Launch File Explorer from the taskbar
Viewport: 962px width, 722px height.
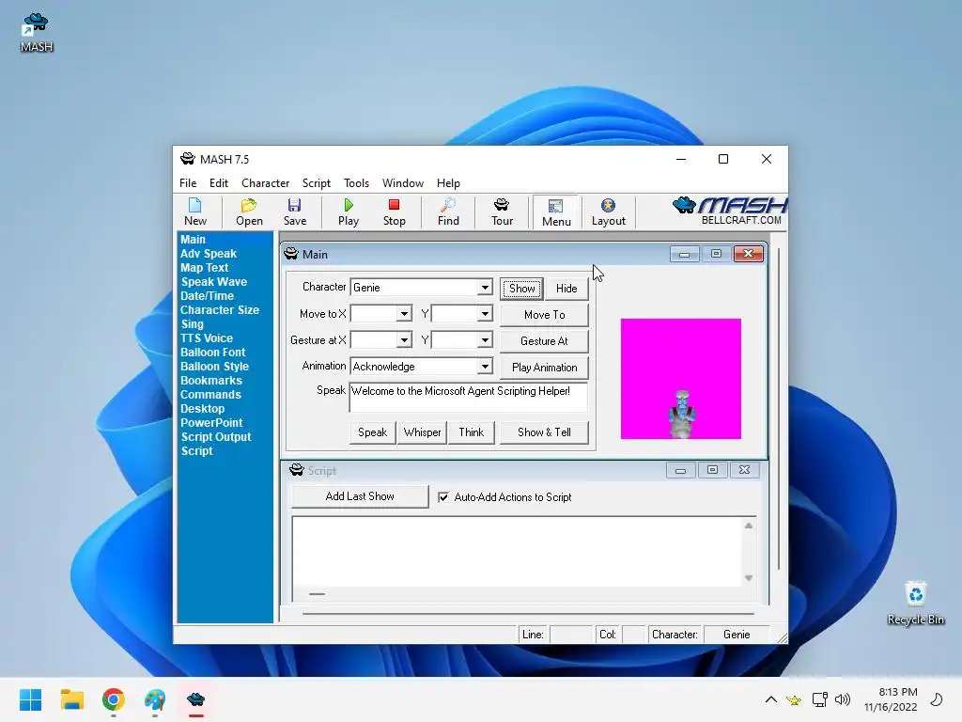pos(71,699)
